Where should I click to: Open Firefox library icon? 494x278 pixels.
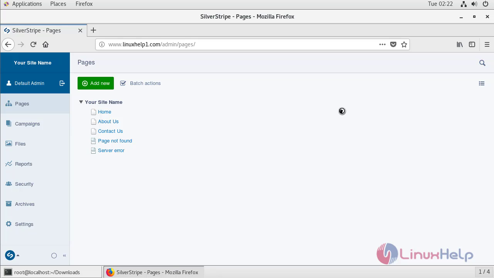tap(460, 44)
